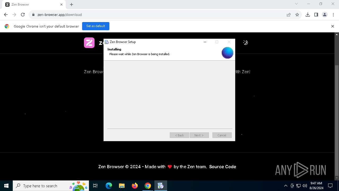The height and width of the screenshot is (191, 339).
Task: Click the network tray icon
Action: coord(298,186)
